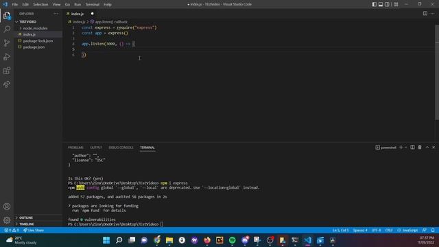The image size is (439, 247).
Task: Kill terminal with trash icon
Action: coord(420,148)
